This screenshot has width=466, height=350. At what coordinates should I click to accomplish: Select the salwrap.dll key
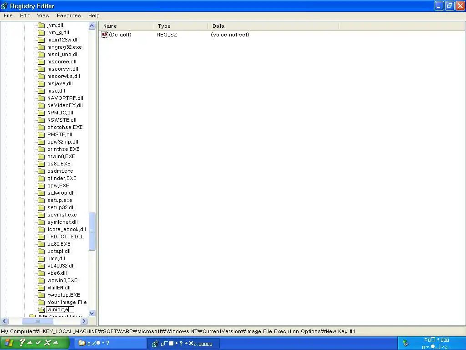tap(61, 193)
